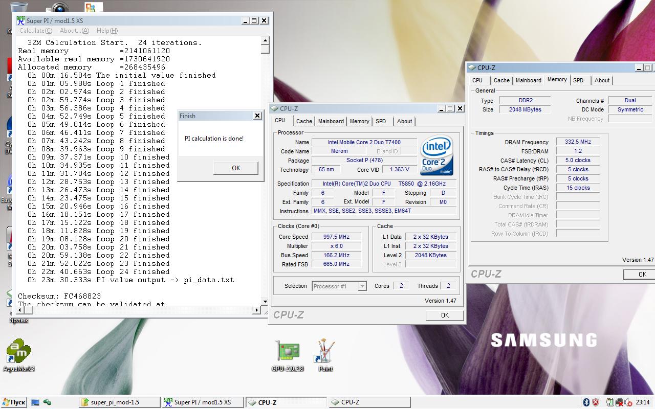The width and height of the screenshot is (655, 409).
Task: Click the network disconnected tray icon
Action: pyautogui.click(x=619, y=402)
